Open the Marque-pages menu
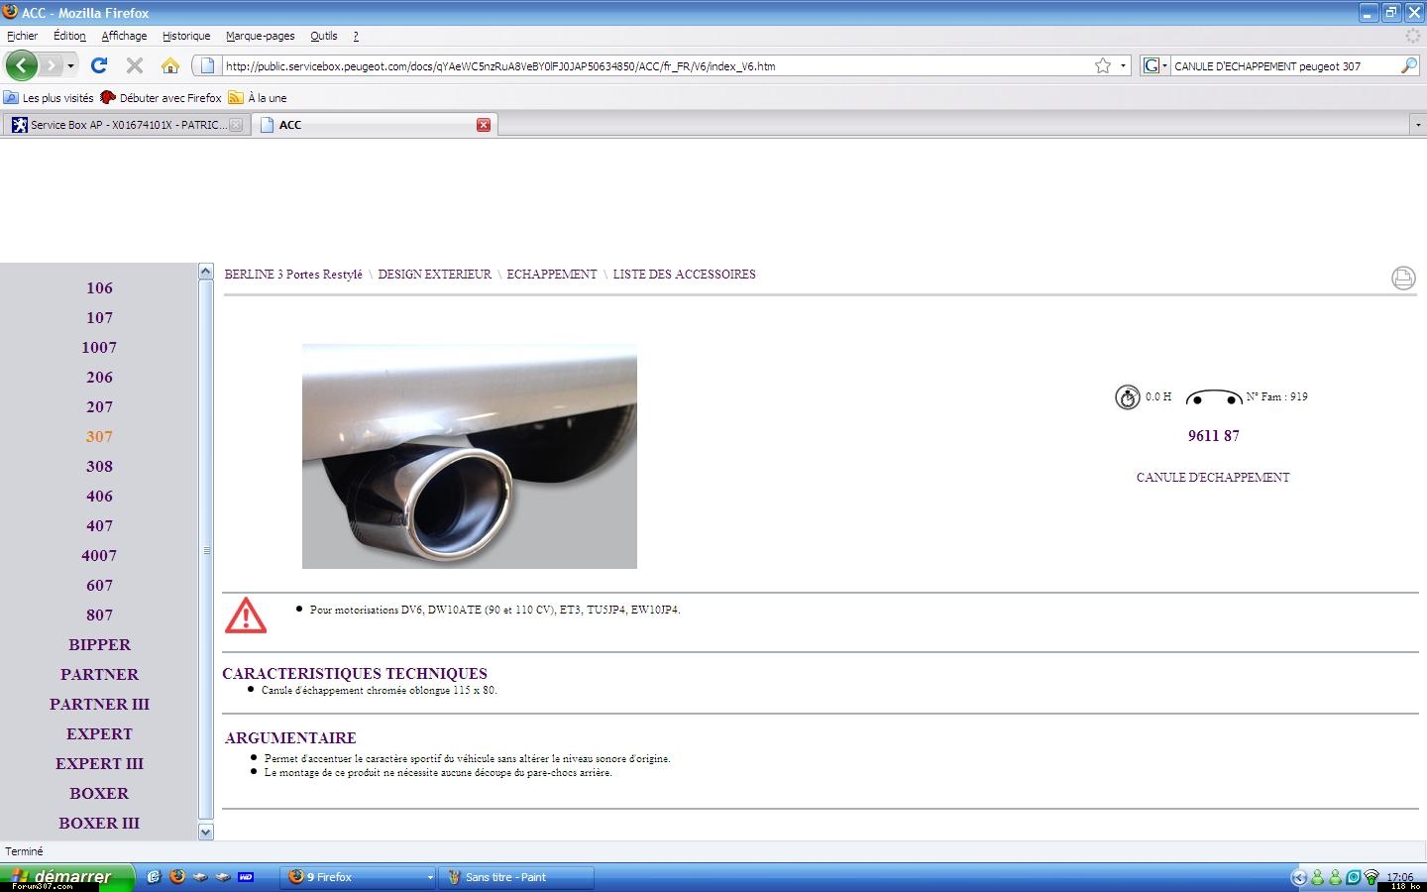The width and height of the screenshot is (1427, 892). click(x=260, y=36)
